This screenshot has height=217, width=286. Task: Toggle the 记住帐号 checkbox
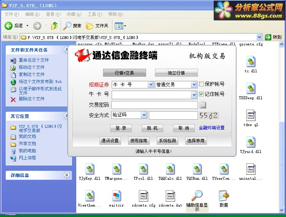click(x=201, y=94)
